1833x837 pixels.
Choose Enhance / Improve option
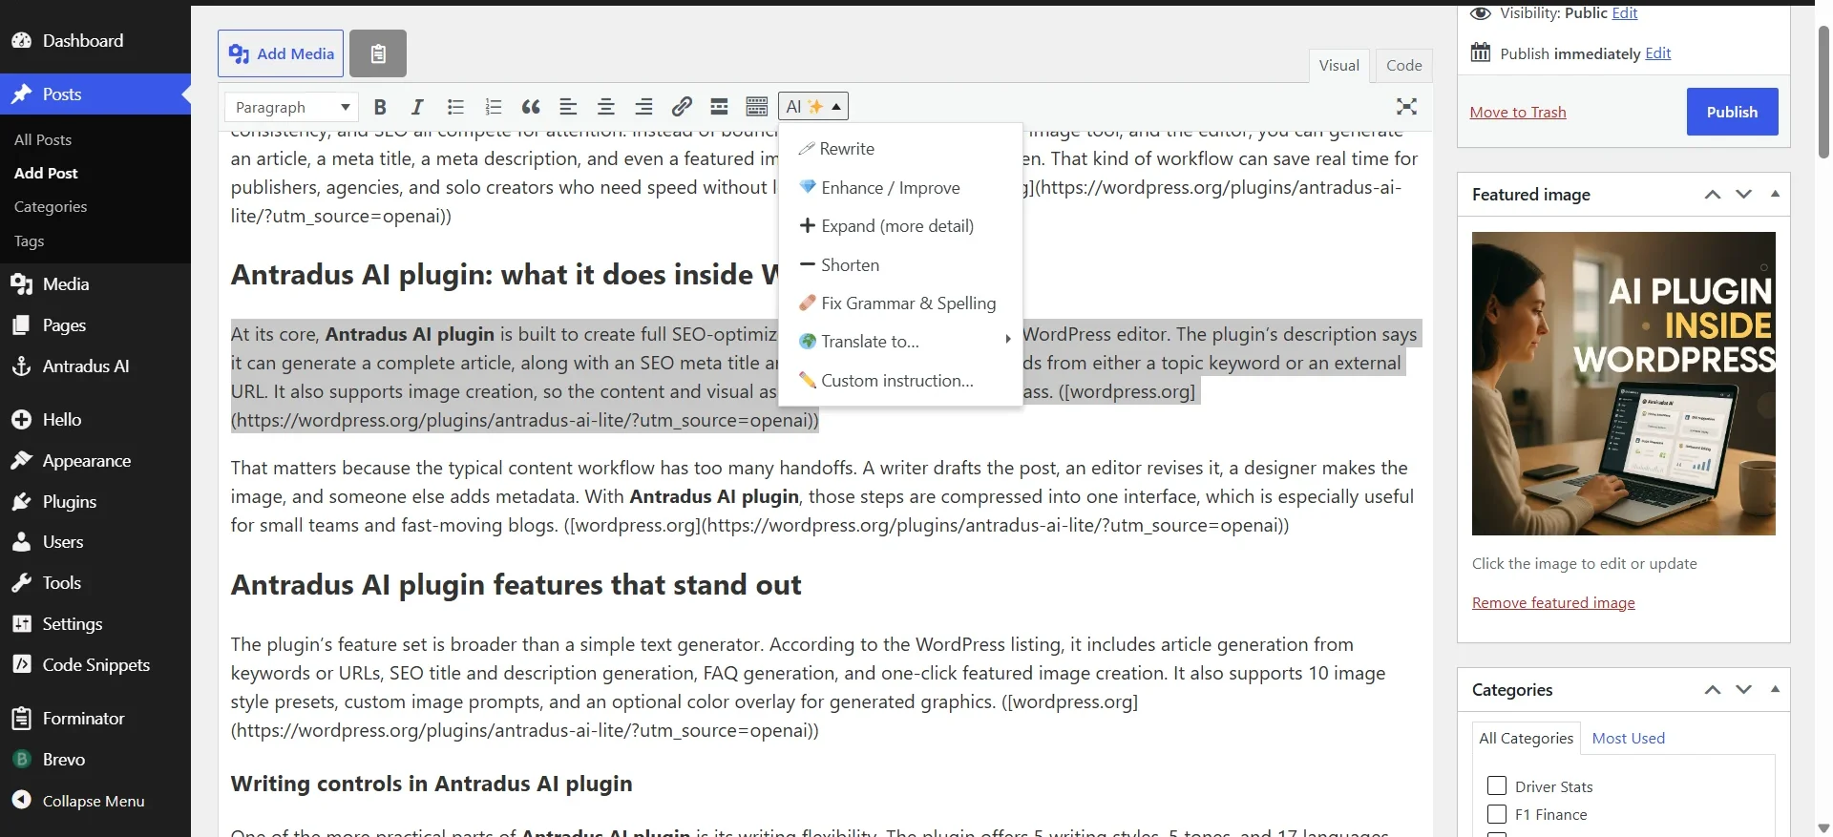[900, 188]
